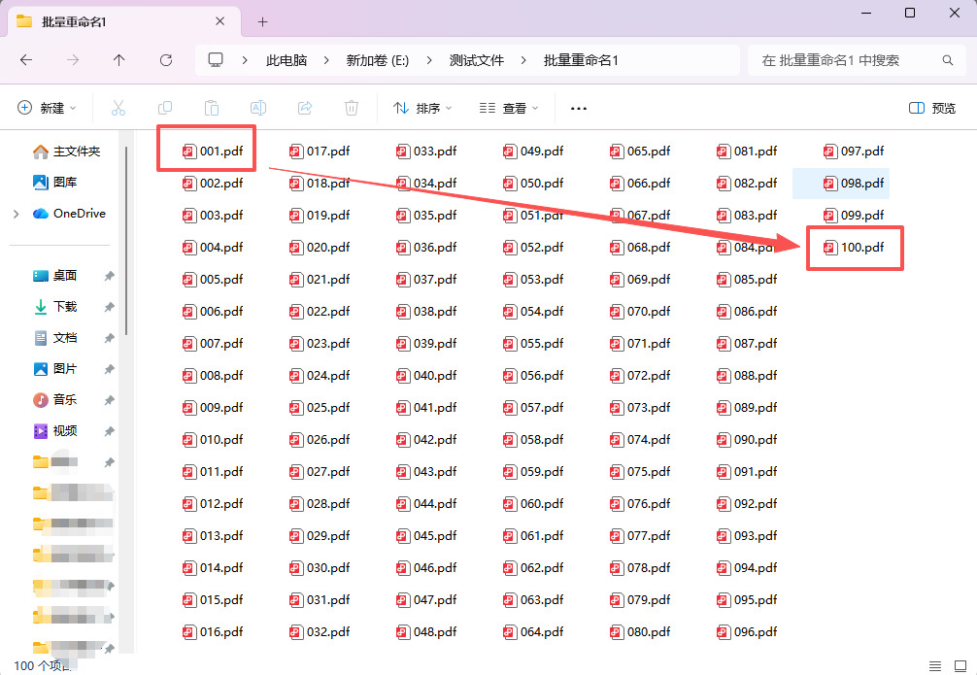This screenshot has width=977, height=675.
Task: Expand chevron after 新加卷 (E:) breadcrumb
Action: [429, 60]
